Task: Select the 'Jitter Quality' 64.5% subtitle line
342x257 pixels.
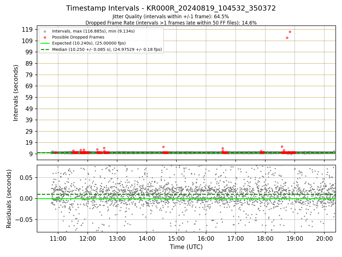Action: pos(171,17)
